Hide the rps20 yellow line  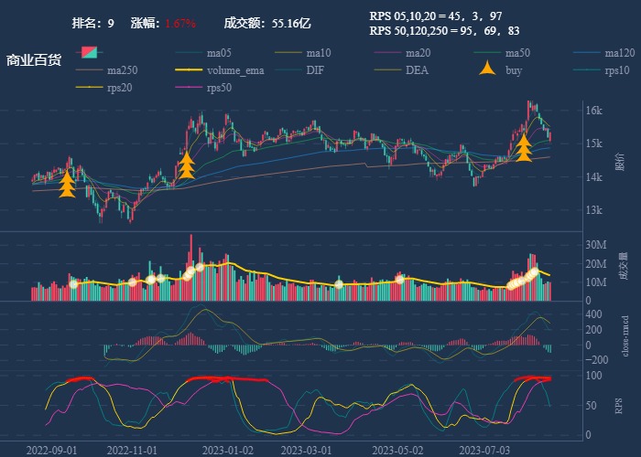coord(119,87)
